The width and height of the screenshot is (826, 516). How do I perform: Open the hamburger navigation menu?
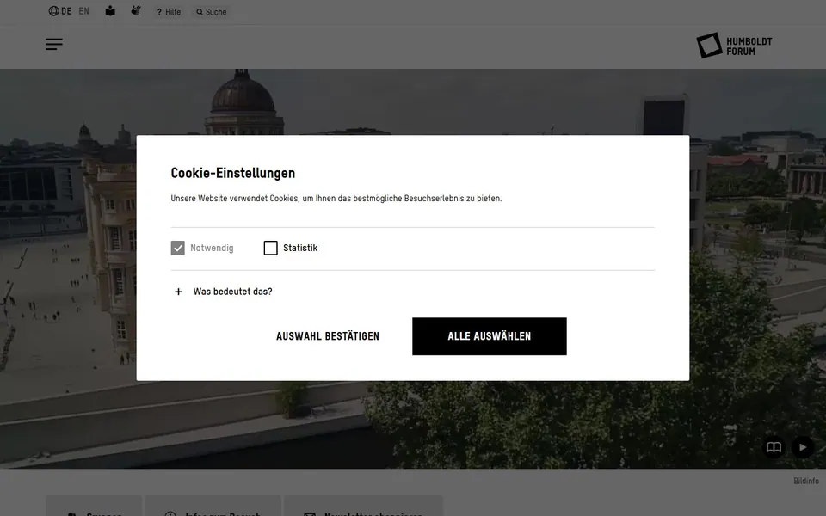(x=53, y=44)
